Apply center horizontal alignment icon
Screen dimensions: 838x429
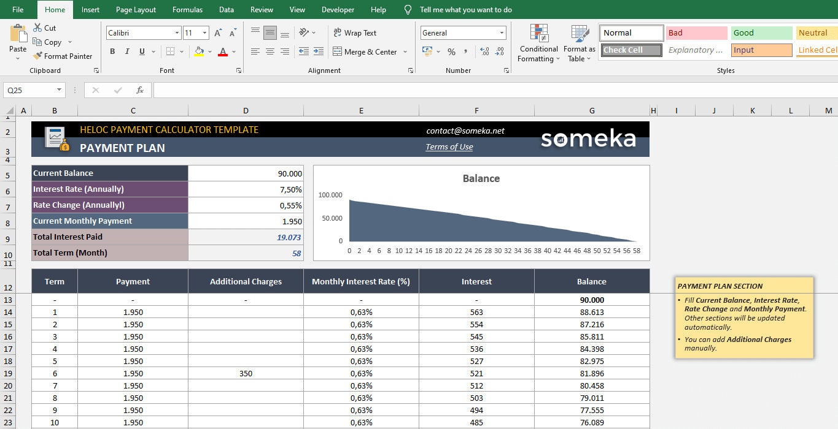270,52
